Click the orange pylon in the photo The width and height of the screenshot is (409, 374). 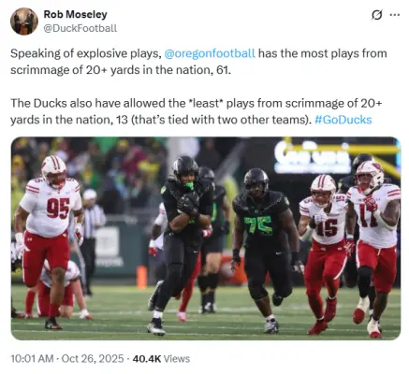141,277
